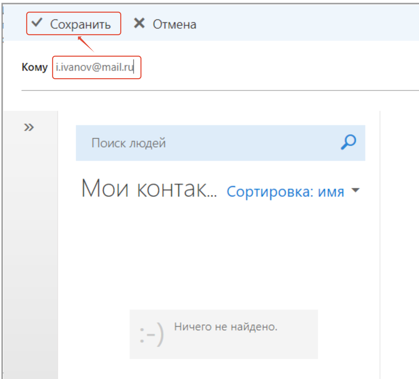
Task: Click the Кому label
Action: [x=34, y=67]
